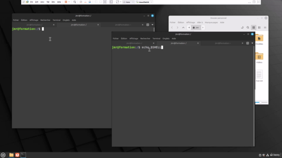
Task: Open Affichage menu in file manager
Action: click(x=190, y=22)
